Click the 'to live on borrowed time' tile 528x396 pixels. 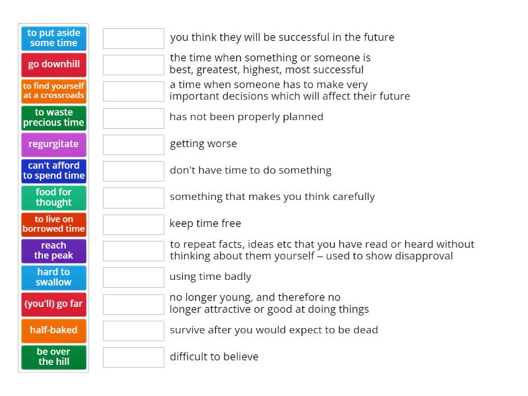[x=53, y=224]
